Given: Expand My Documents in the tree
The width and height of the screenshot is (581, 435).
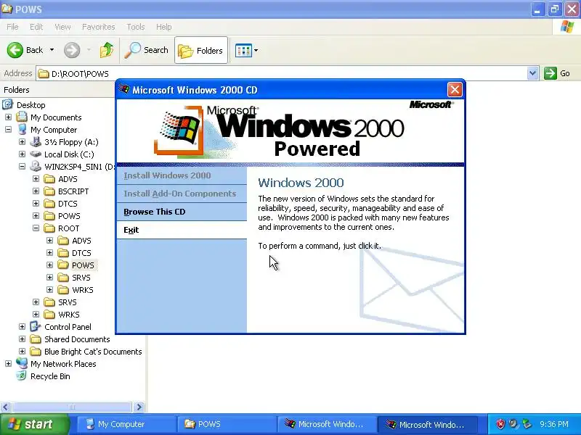Looking at the screenshot, I should 8,117.
